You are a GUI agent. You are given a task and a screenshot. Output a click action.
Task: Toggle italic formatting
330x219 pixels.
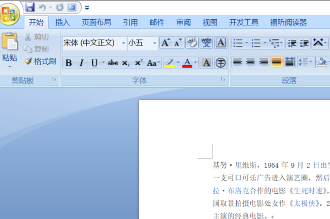[81, 63]
